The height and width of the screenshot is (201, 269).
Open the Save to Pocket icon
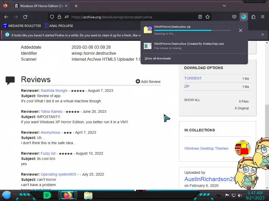234,17
